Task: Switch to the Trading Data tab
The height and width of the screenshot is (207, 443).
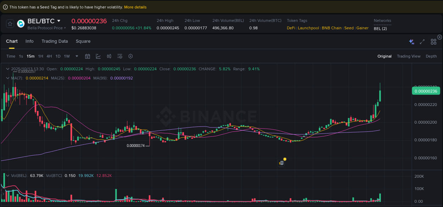Action: click(x=55, y=41)
